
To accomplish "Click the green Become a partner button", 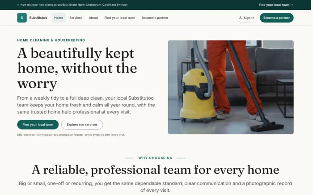I will (276, 18).
